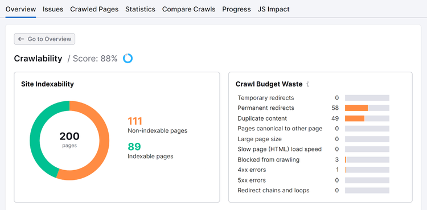
Task: Click the Blocked from crawling bar
Action: (367, 159)
